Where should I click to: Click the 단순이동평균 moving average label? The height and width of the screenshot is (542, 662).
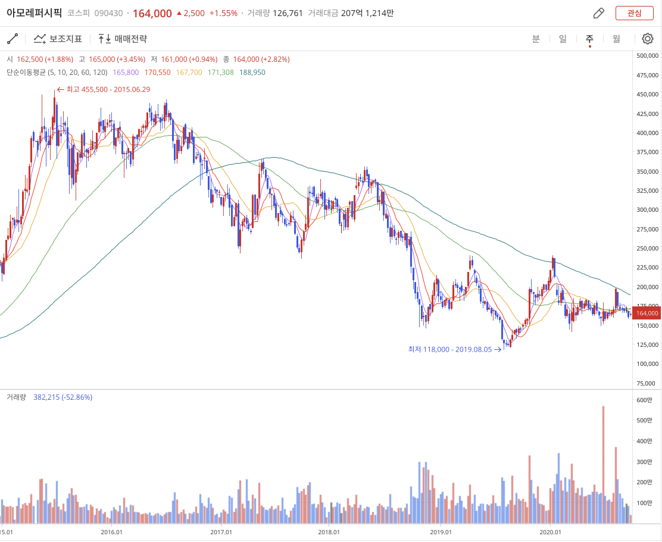click(x=57, y=73)
